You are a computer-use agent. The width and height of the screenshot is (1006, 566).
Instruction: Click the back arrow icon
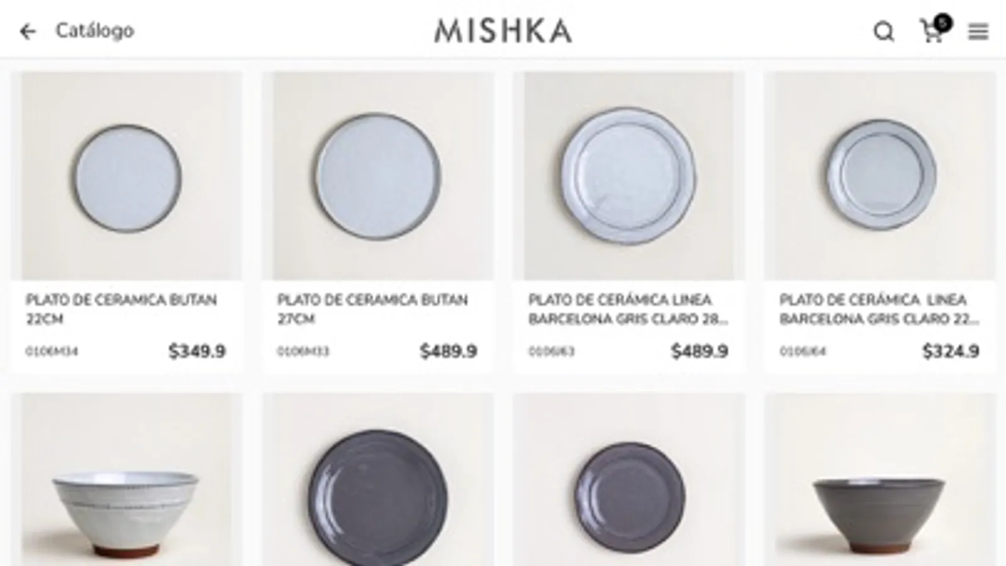tap(28, 31)
